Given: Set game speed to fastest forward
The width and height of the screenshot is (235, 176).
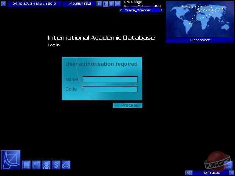Looking at the screenshot, I should click(118, 4).
